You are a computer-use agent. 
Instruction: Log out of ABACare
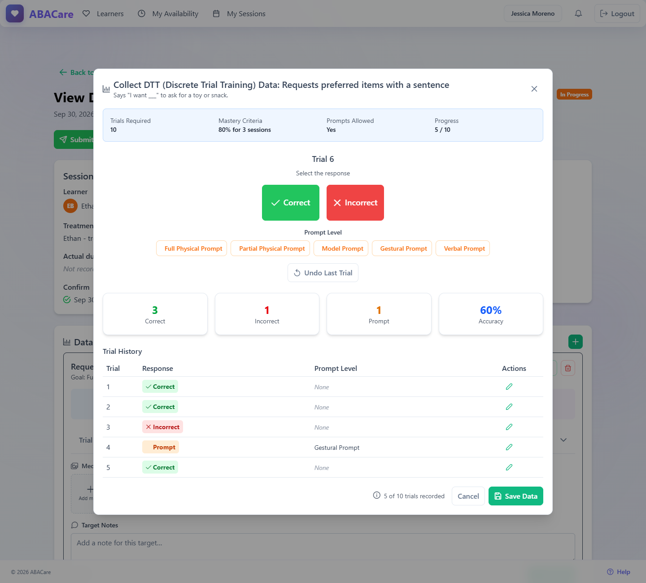[617, 13]
